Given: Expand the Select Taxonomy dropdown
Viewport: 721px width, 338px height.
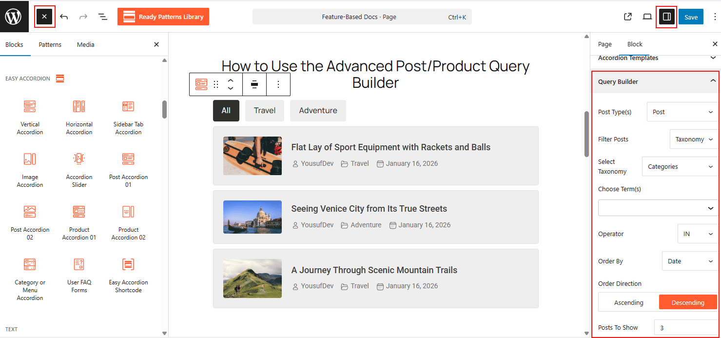Looking at the screenshot, I should [x=680, y=166].
